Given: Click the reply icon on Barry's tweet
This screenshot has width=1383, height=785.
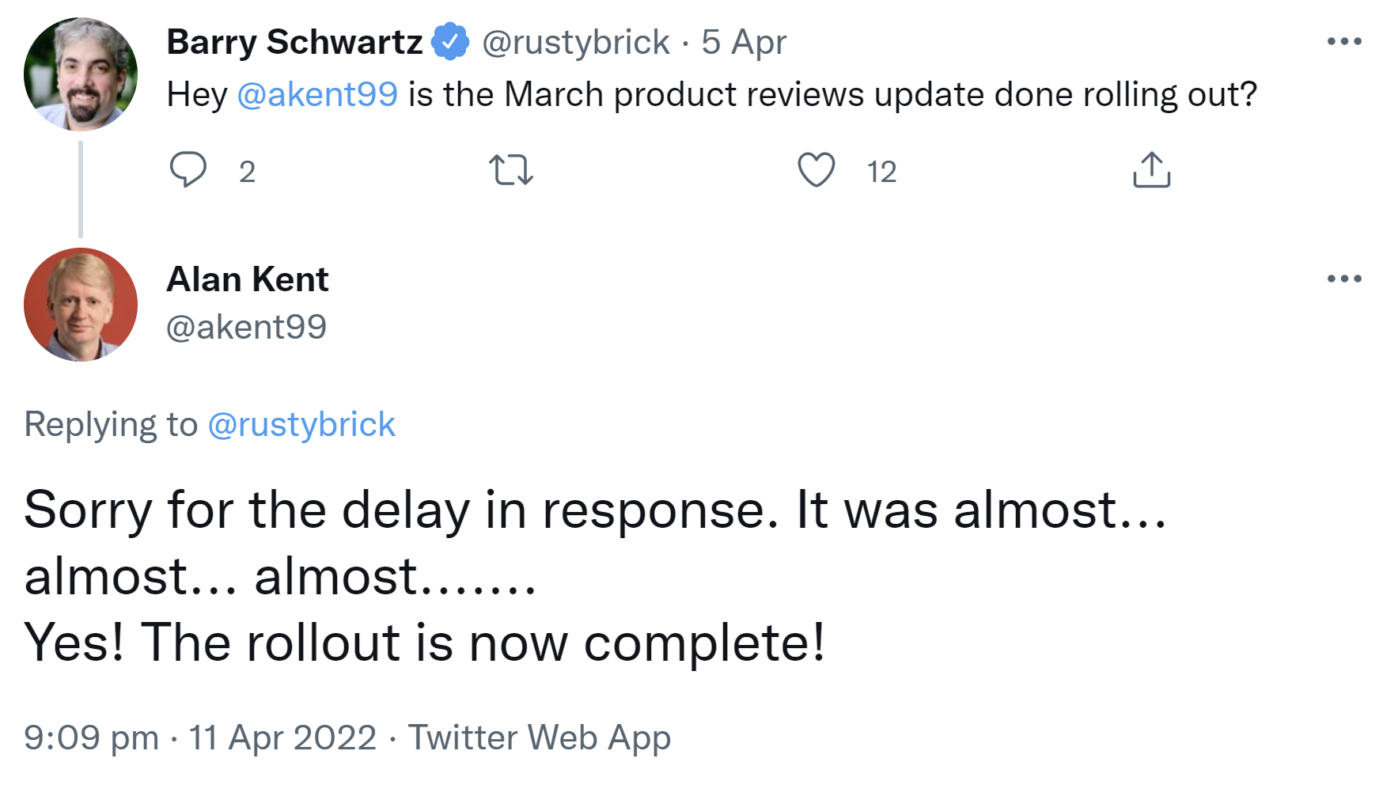Looking at the screenshot, I should (x=190, y=170).
